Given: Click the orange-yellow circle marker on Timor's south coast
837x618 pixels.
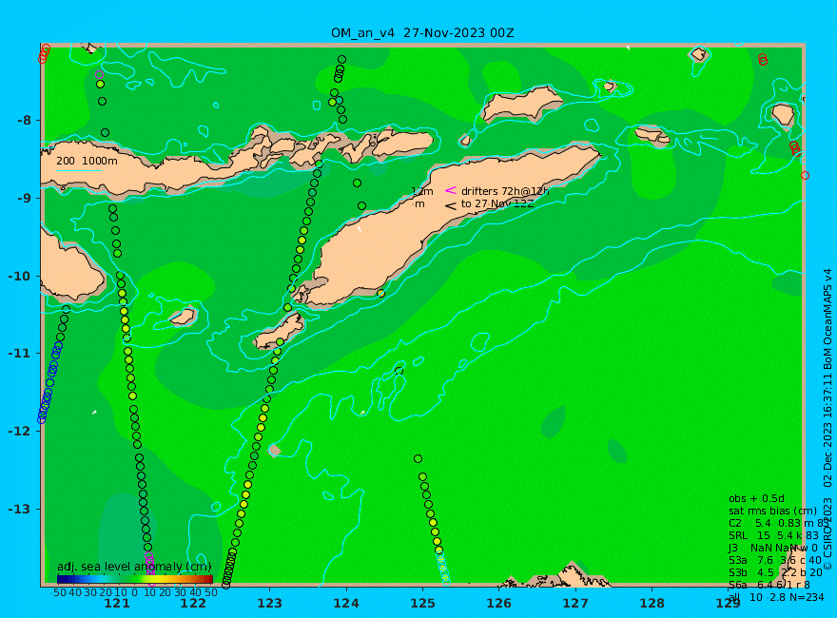Looking at the screenshot, I should click(380, 294).
